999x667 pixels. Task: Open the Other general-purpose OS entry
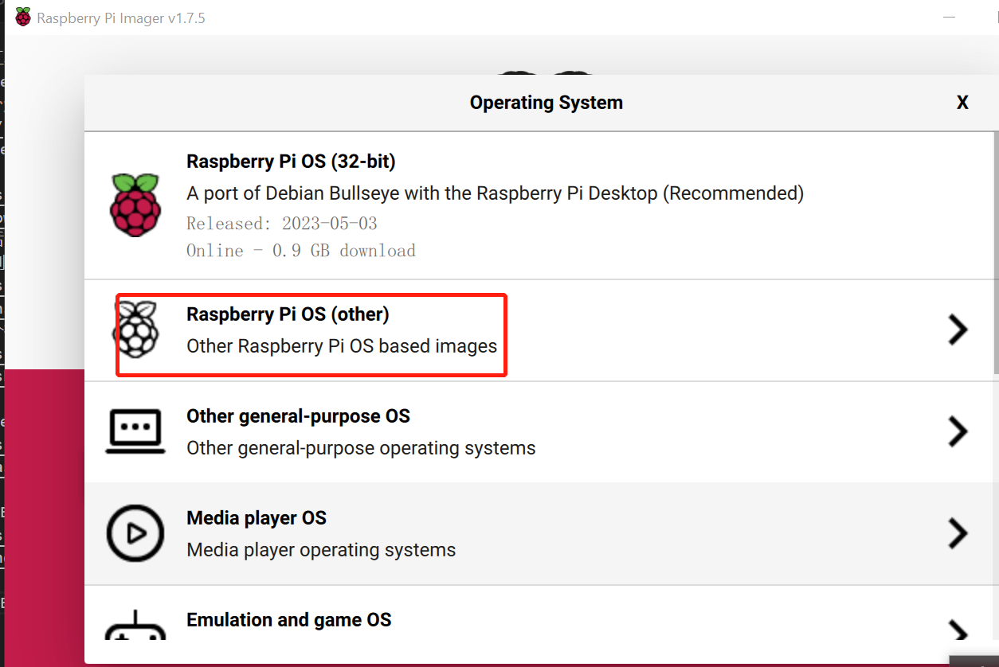pyautogui.click(x=540, y=432)
